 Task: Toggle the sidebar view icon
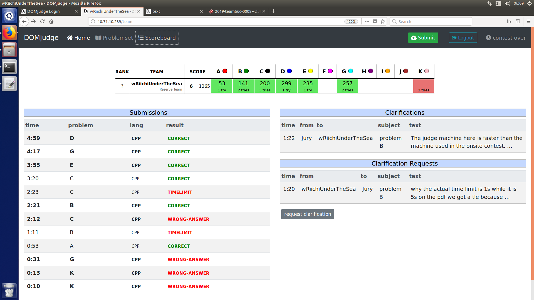(x=518, y=21)
